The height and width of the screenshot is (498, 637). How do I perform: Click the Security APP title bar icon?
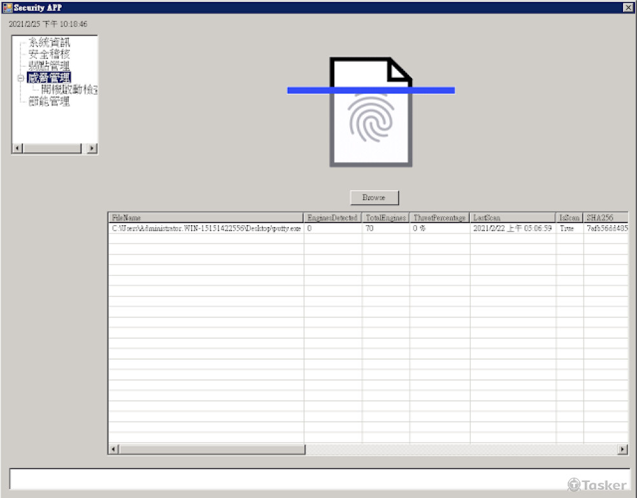point(8,8)
